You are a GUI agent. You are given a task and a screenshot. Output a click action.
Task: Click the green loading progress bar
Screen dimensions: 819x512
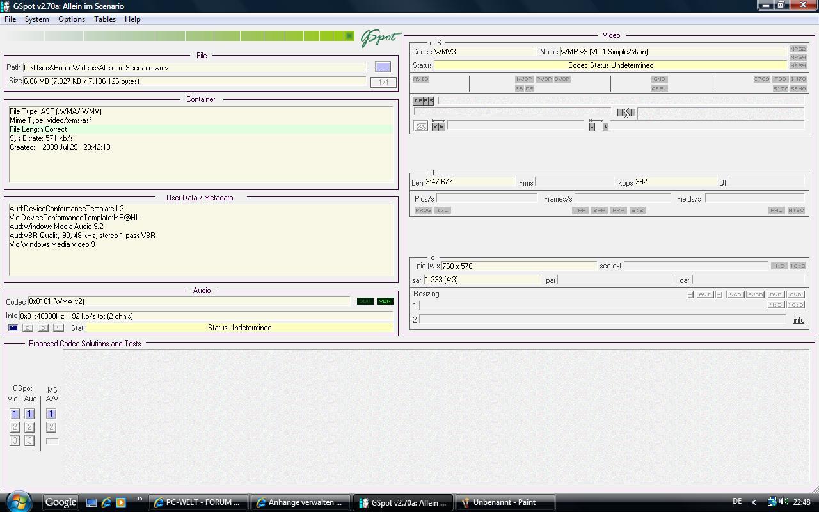179,36
